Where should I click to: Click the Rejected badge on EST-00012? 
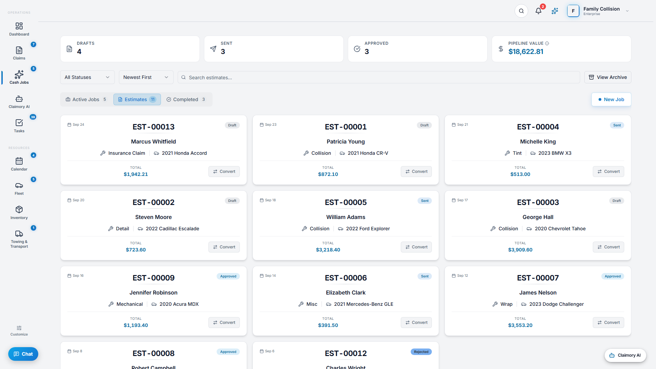pos(421,352)
